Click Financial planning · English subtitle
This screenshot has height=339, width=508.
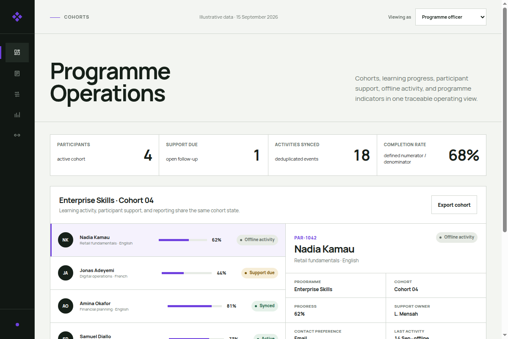coord(104,309)
